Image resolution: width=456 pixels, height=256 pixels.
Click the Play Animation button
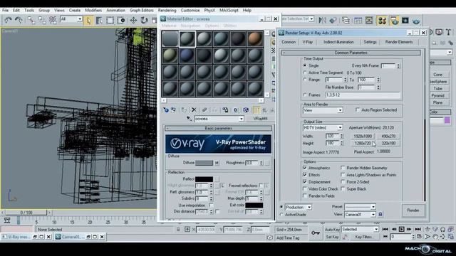point(402,229)
